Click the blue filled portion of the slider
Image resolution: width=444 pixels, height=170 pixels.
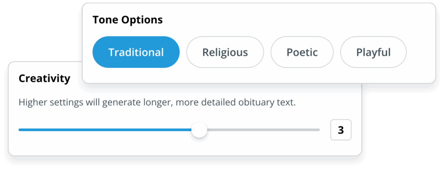pos(105,130)
